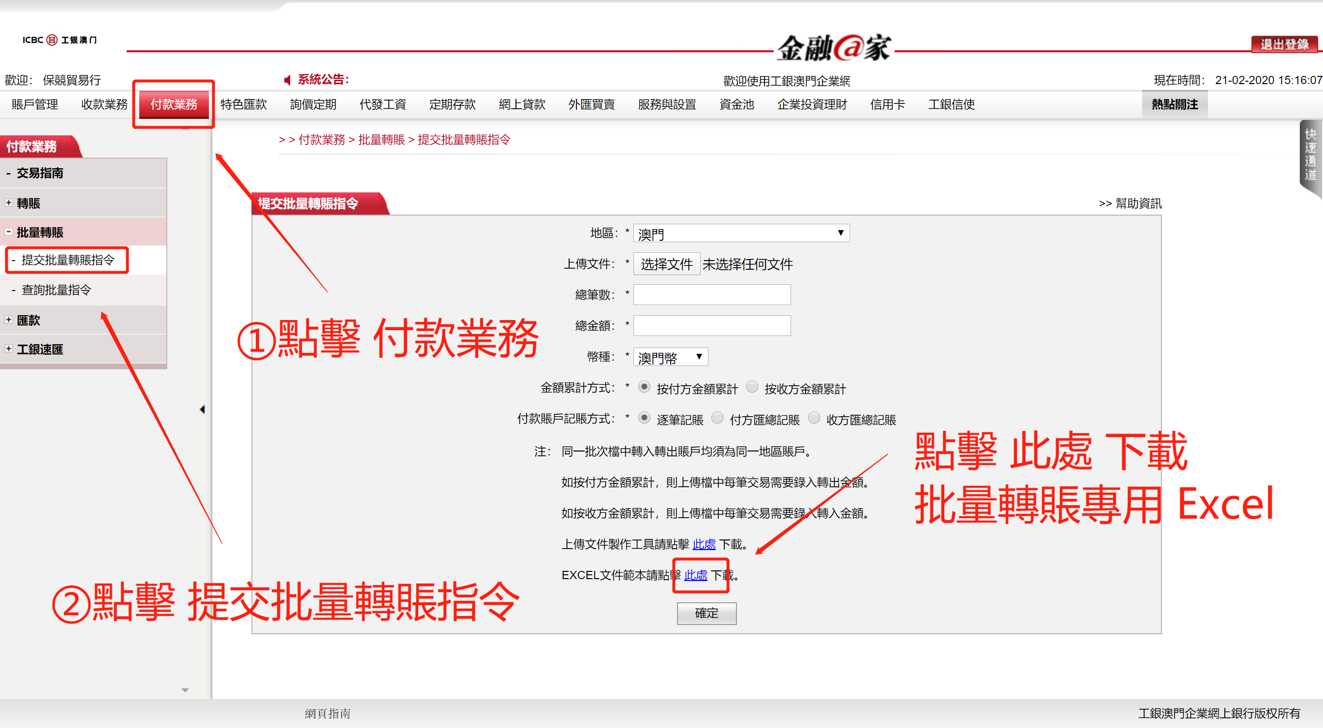Select 按收方金額累計 accumulation option
Screen dimensions: 1323x728
(x=752, y=387)
